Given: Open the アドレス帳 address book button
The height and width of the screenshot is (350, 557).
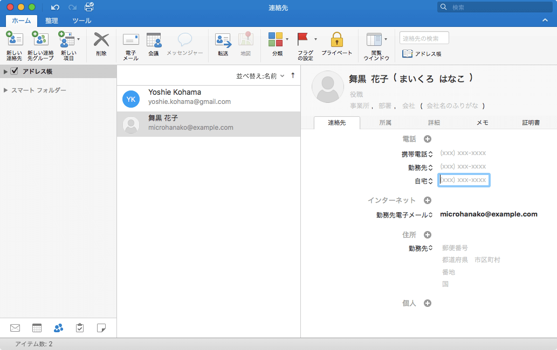Looking at the screenshot, I should [422, 54].
